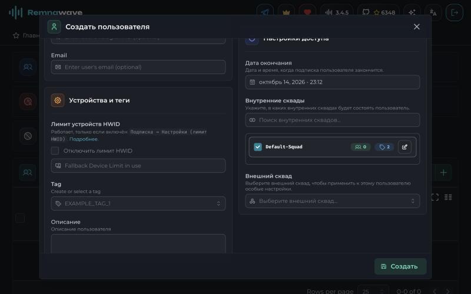Image resolution: width=471 pixels, height=294 pixels.
Task: Uncheck the Default-Squad checkbox
Action: point(258,146)
